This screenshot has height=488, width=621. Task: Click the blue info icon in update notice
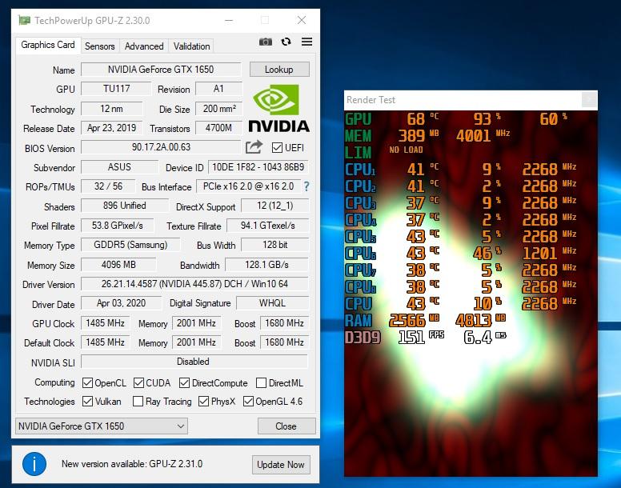coord(34,464)
